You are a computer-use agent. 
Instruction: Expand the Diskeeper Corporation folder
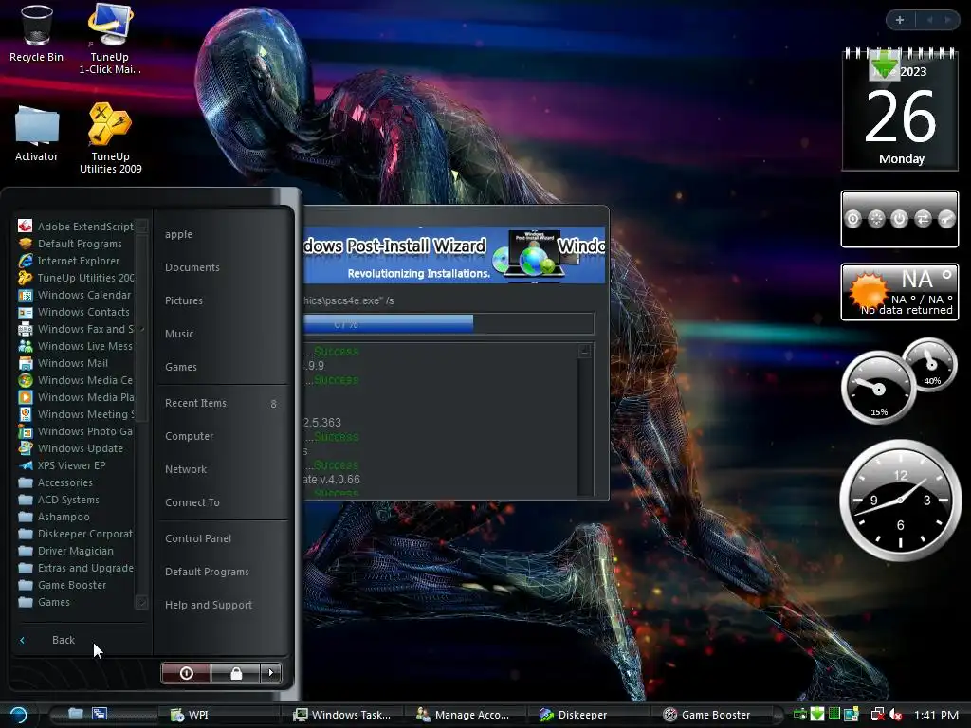76,534
